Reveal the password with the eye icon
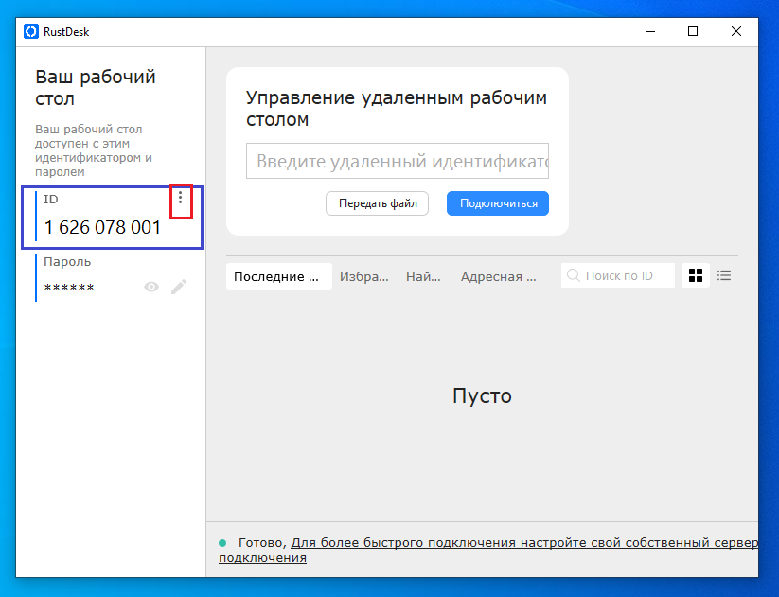Screen dimensions: 779x597 pos(150,287)
